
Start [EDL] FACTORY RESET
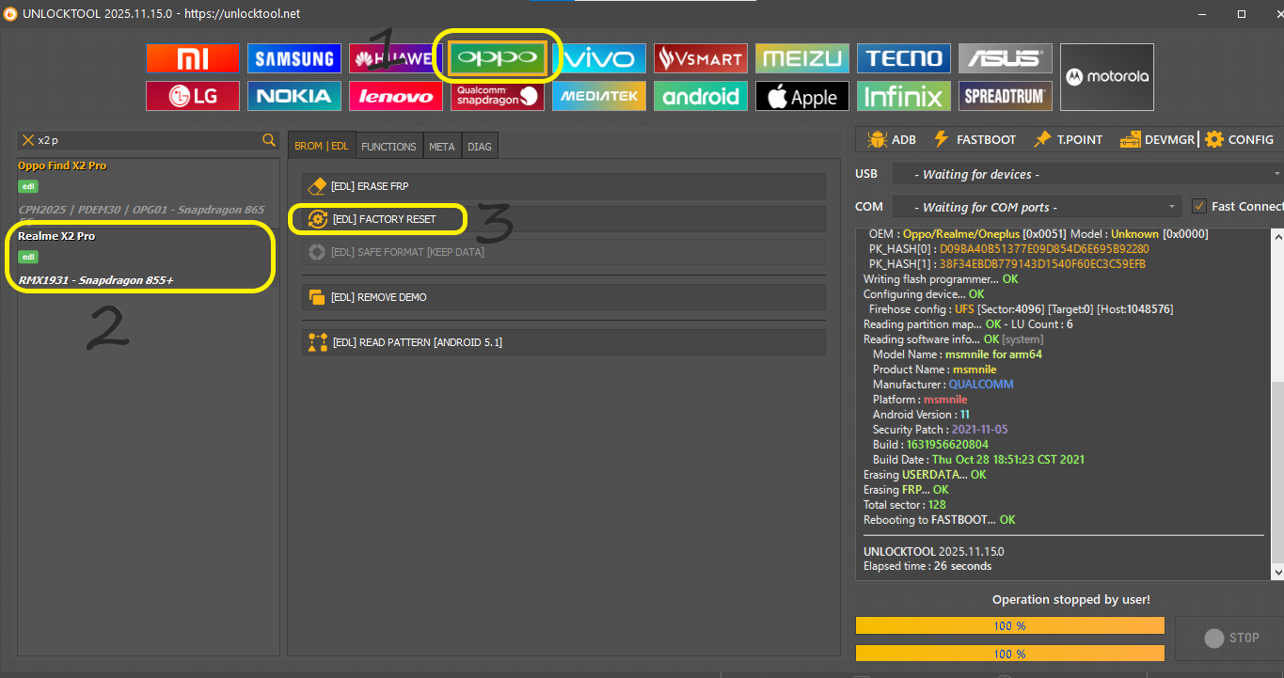click(x=563, y=219)
